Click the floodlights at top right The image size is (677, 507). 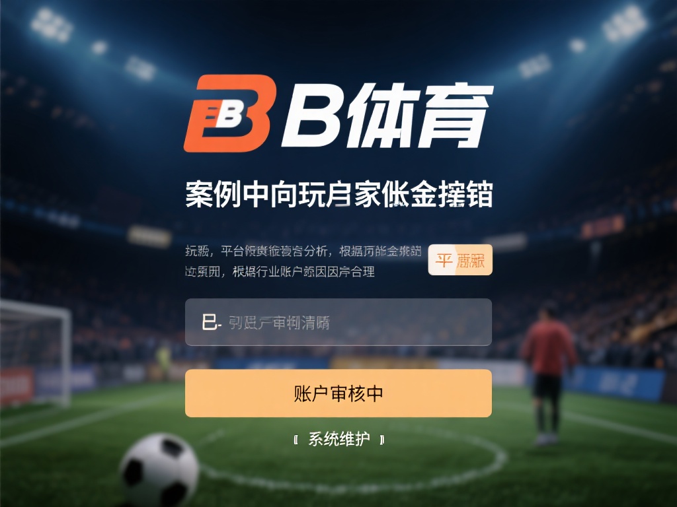point(624,24)
